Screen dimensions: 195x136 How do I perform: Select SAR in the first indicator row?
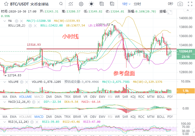[125, 97]
